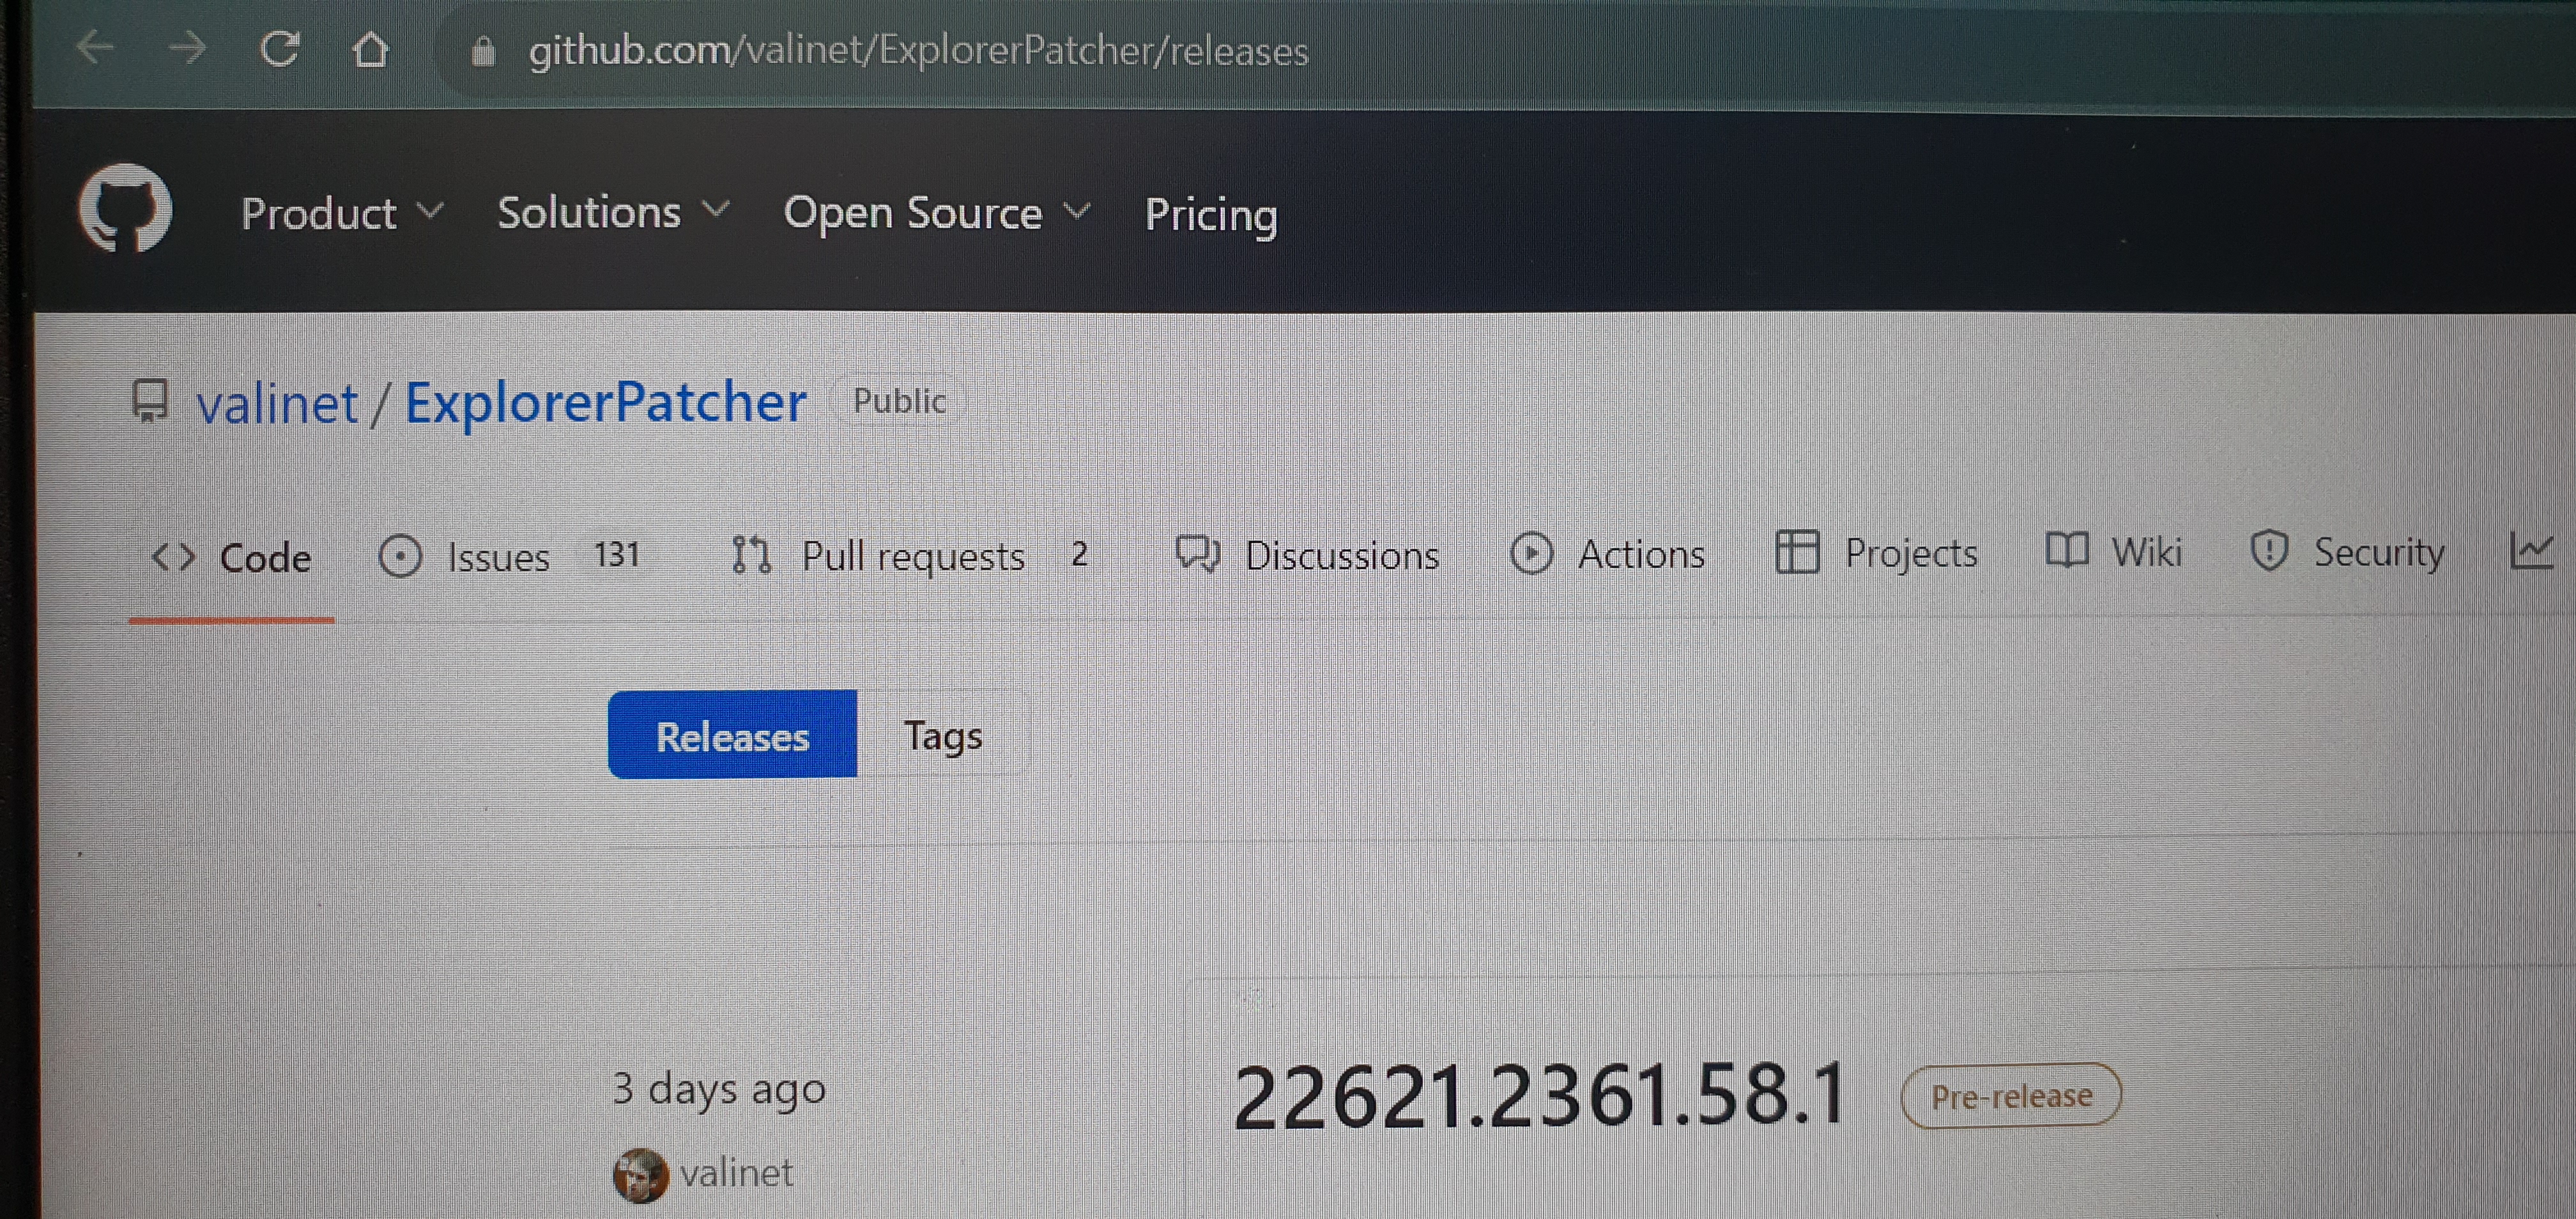This screenshot has width=2576, height=1219.
Task: Click the Pull requests branch icon
Action: point(751,555)
